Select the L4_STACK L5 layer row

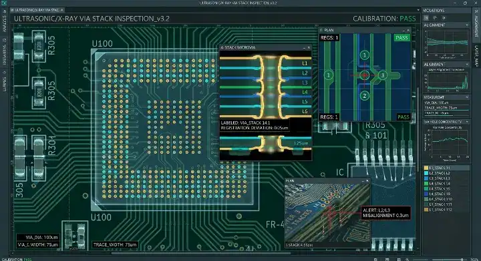pos(446,188)
